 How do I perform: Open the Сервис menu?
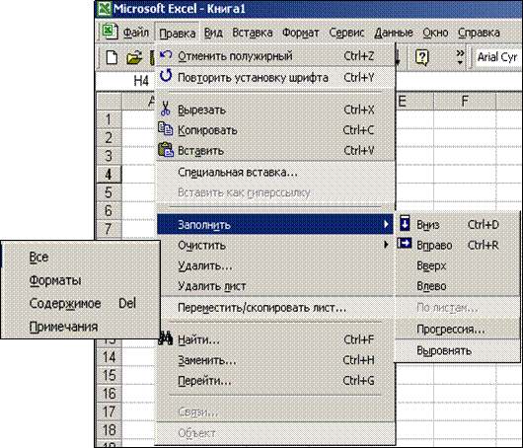346,33
